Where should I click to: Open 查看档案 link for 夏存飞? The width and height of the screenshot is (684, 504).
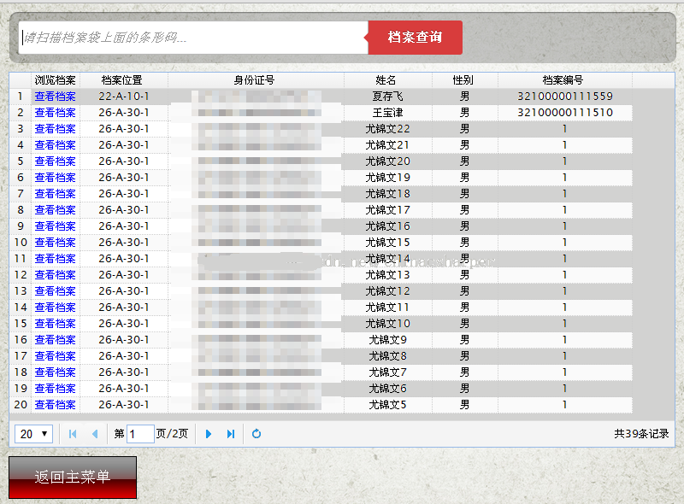(x=55, y=96)
